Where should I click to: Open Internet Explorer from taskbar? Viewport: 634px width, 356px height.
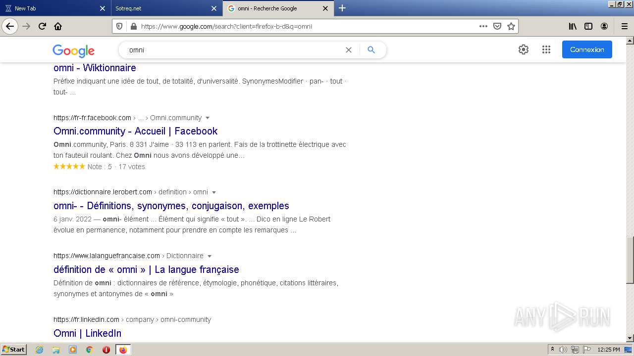pyautogui.click(x=40, y=350)
